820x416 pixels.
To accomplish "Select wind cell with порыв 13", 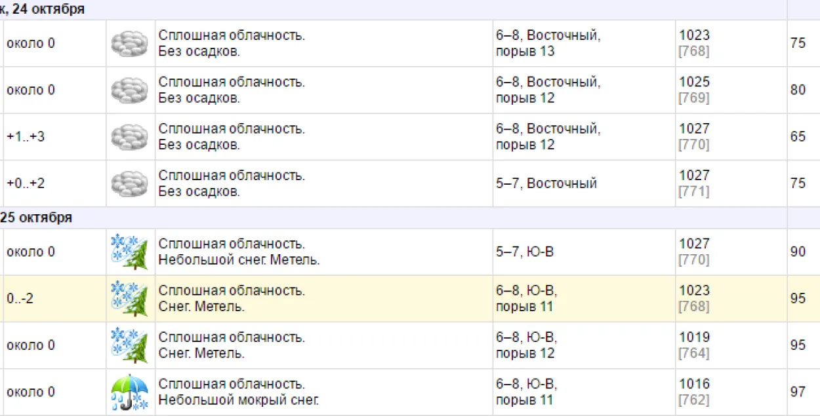I will 548,43.
